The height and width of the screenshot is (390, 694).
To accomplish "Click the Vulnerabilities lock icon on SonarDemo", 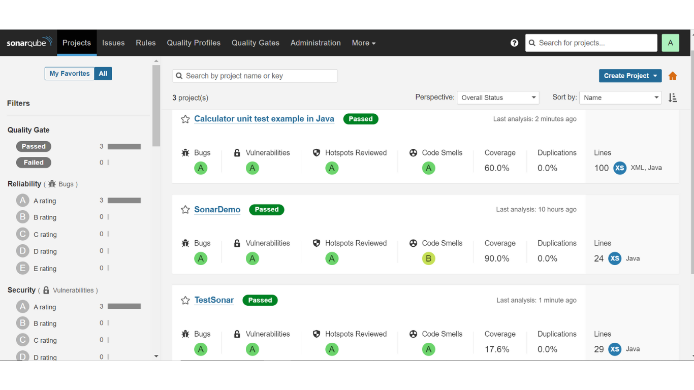I will tap(237, 243).
